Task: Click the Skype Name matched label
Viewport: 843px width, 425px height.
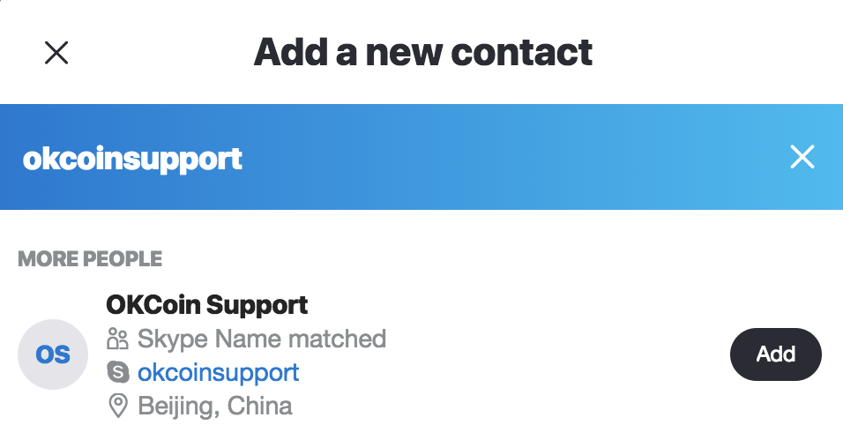Action: [x=262, y=339]
